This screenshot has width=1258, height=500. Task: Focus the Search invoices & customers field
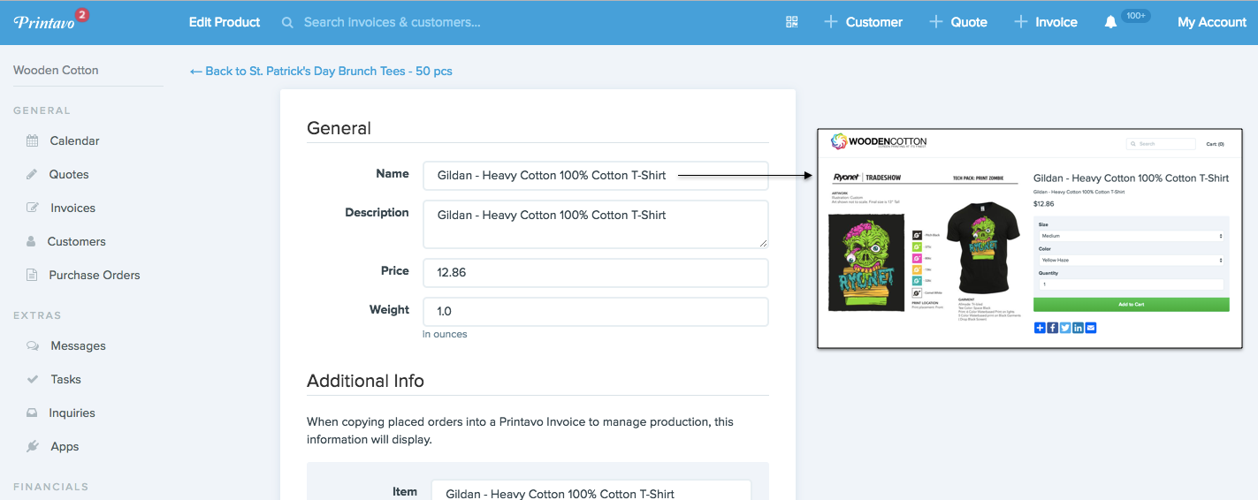[393, 22]
